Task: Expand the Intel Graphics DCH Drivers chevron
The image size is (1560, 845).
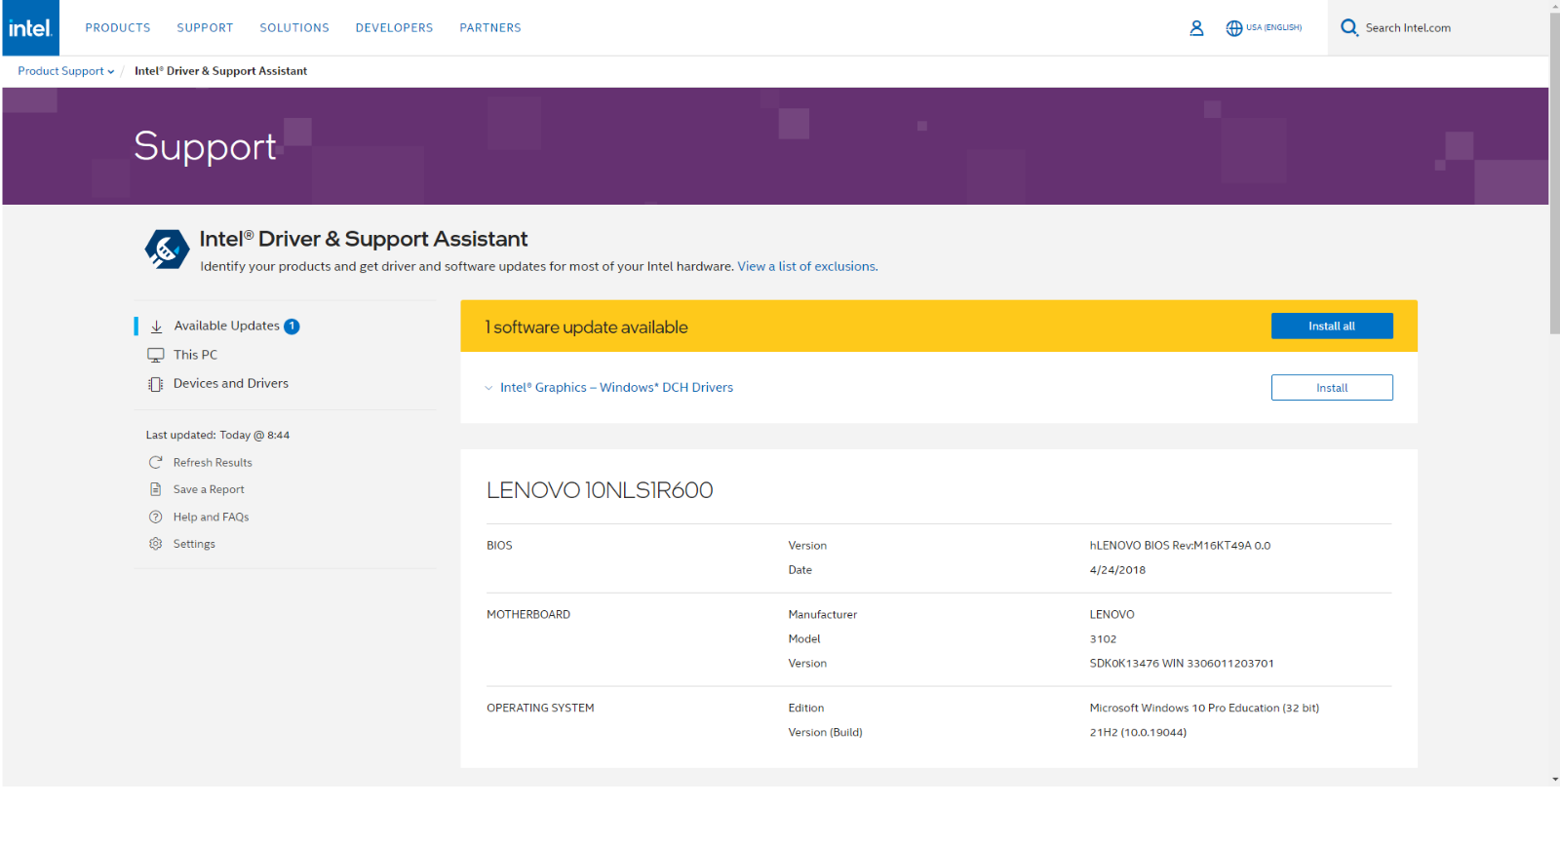Action: [488, 388]
